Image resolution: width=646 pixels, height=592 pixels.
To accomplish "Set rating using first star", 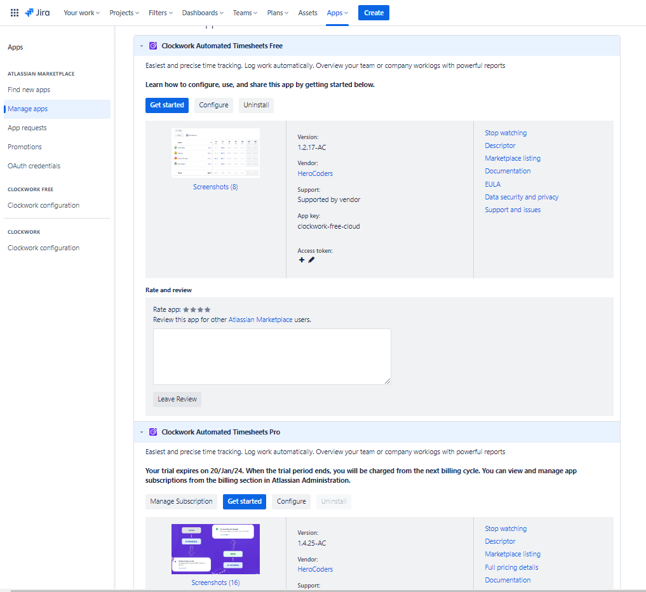I will pos(186,309).
